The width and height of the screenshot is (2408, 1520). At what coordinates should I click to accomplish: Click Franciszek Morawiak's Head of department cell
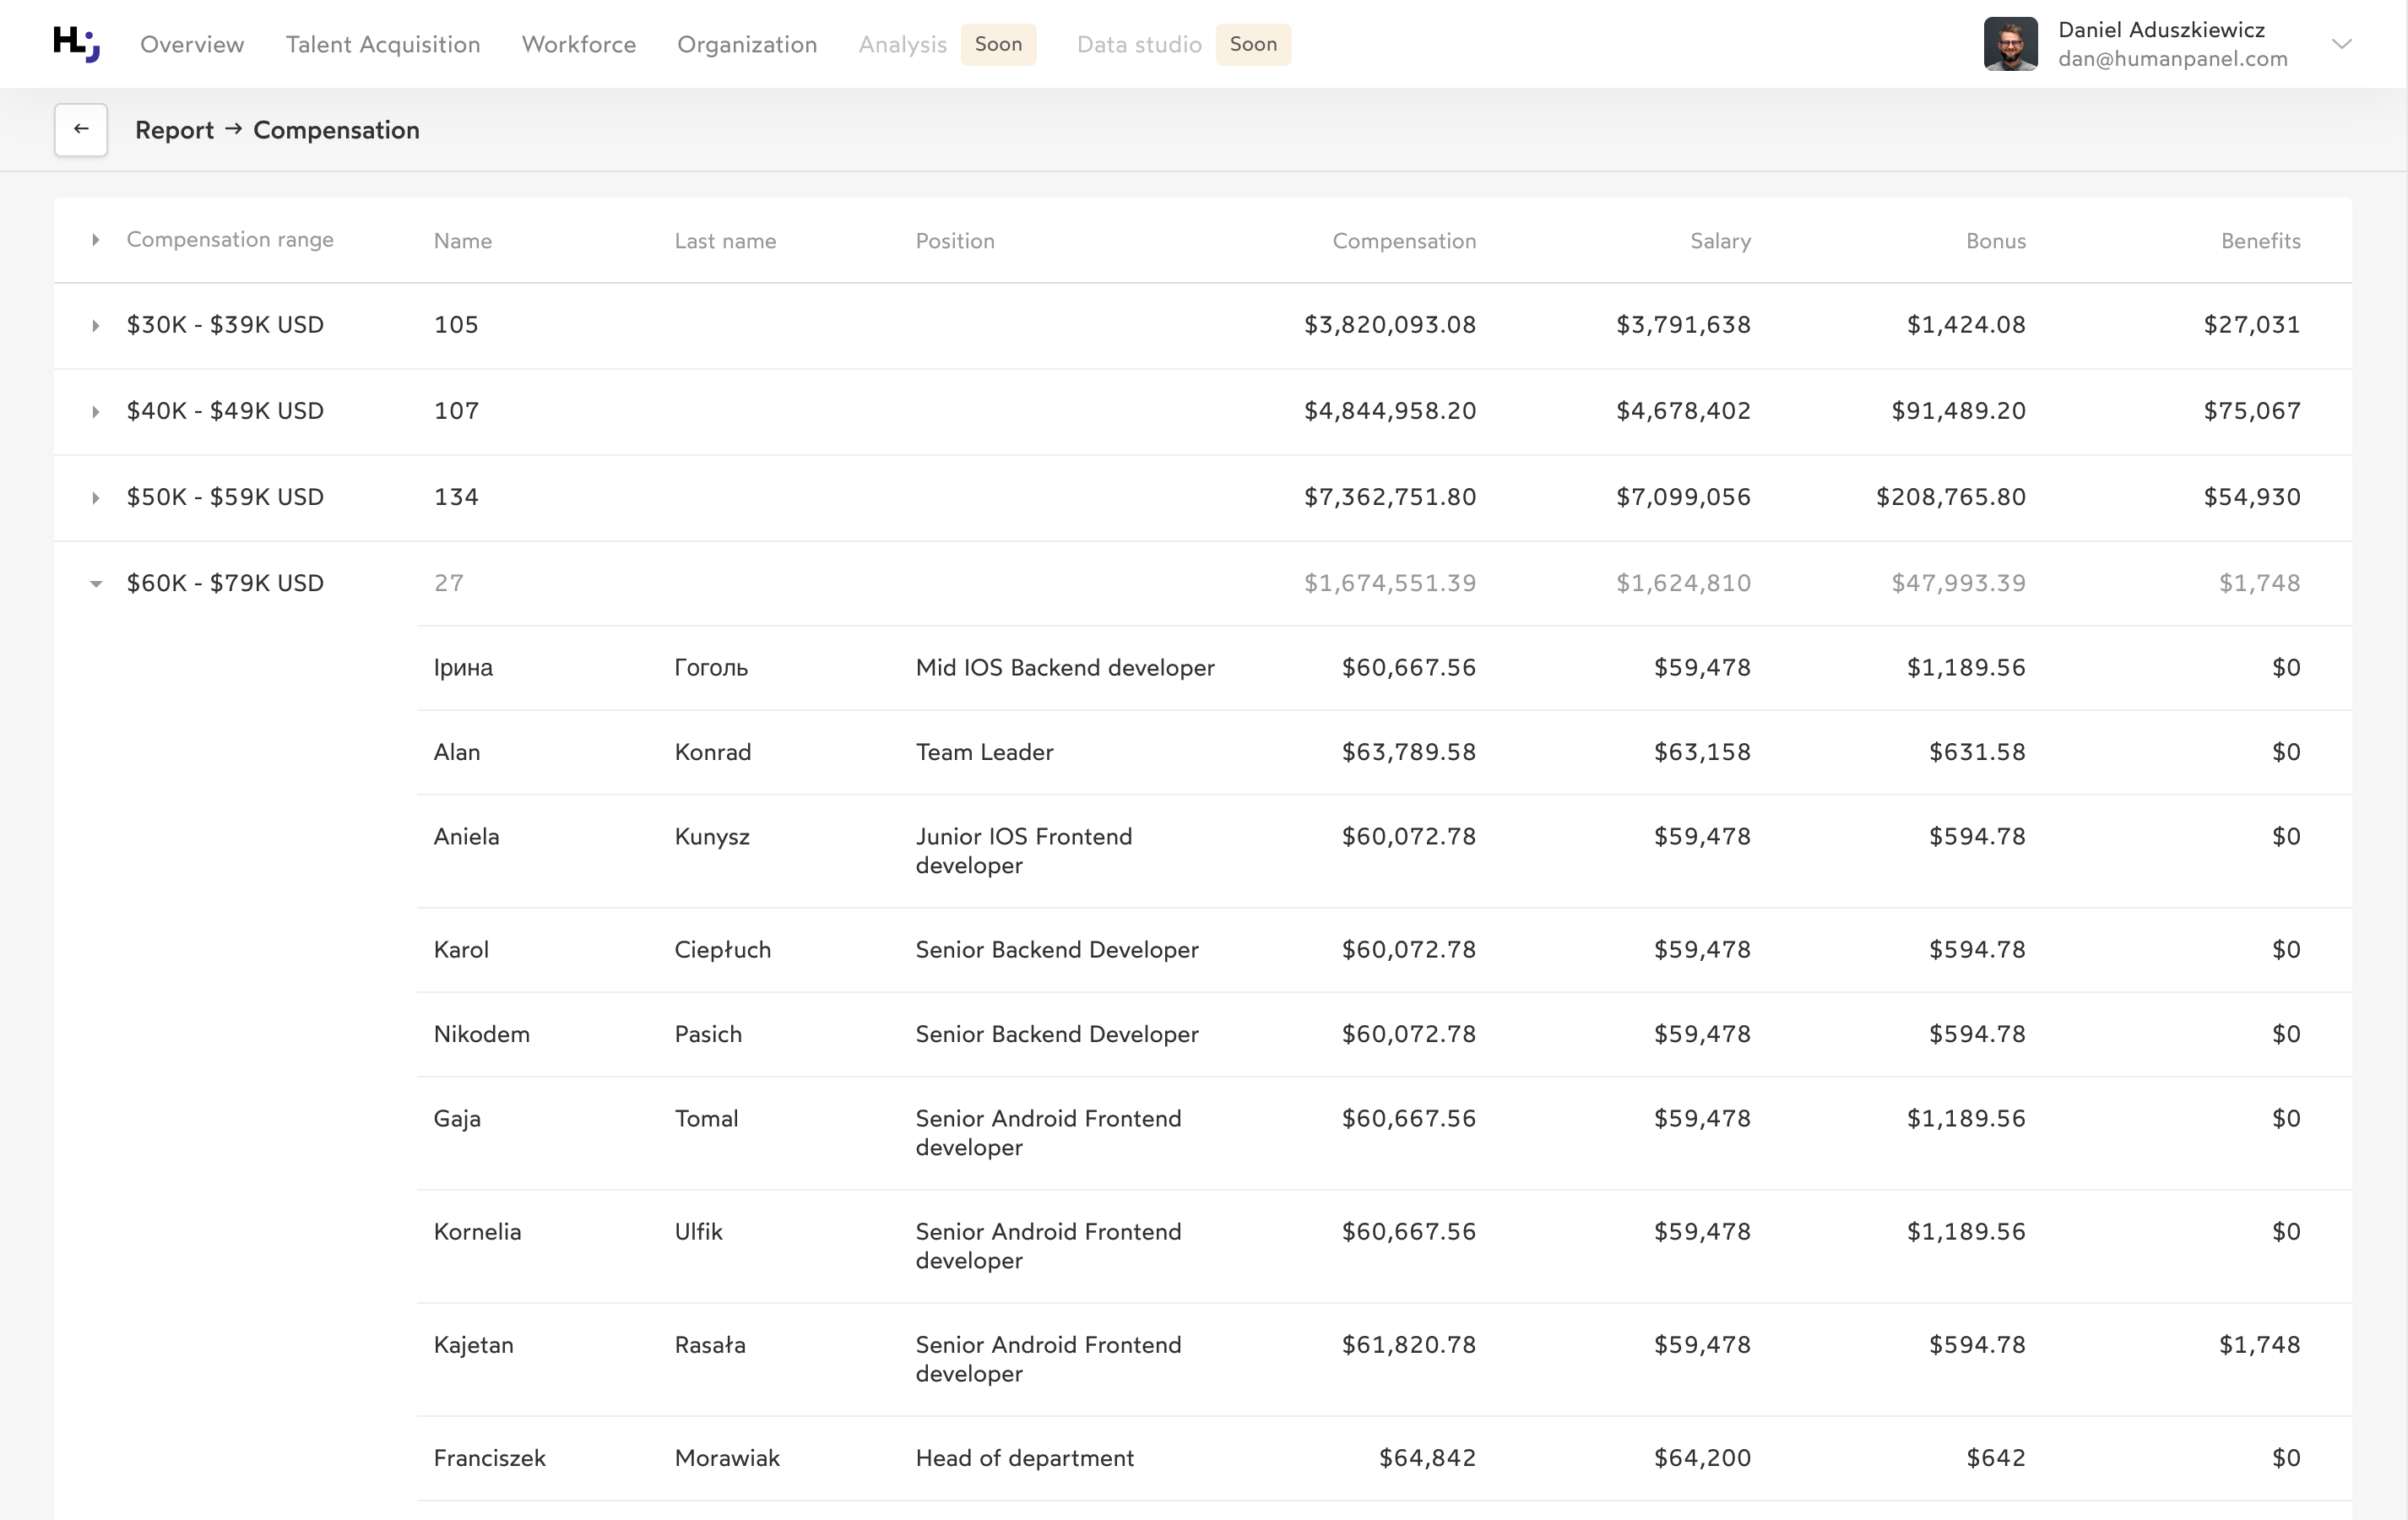click(x=1025, y=1458)
